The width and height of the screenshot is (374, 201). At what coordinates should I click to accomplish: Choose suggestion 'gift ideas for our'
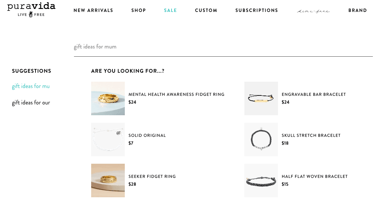pyautogui.click(x=31, y=103)
